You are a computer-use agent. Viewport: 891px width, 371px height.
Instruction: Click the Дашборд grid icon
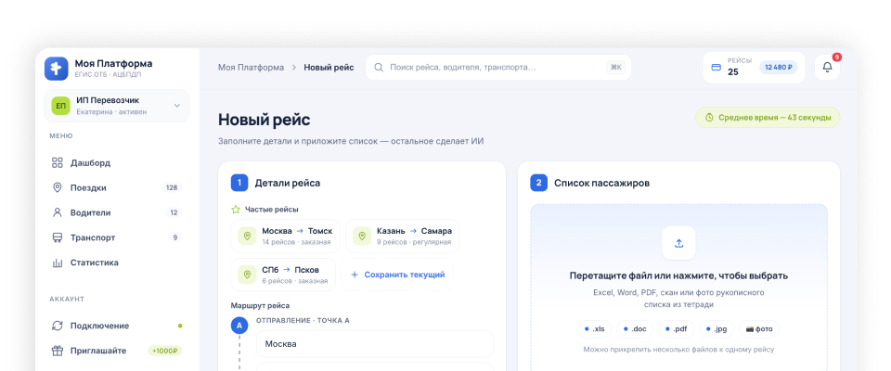(x=57, y=163)
